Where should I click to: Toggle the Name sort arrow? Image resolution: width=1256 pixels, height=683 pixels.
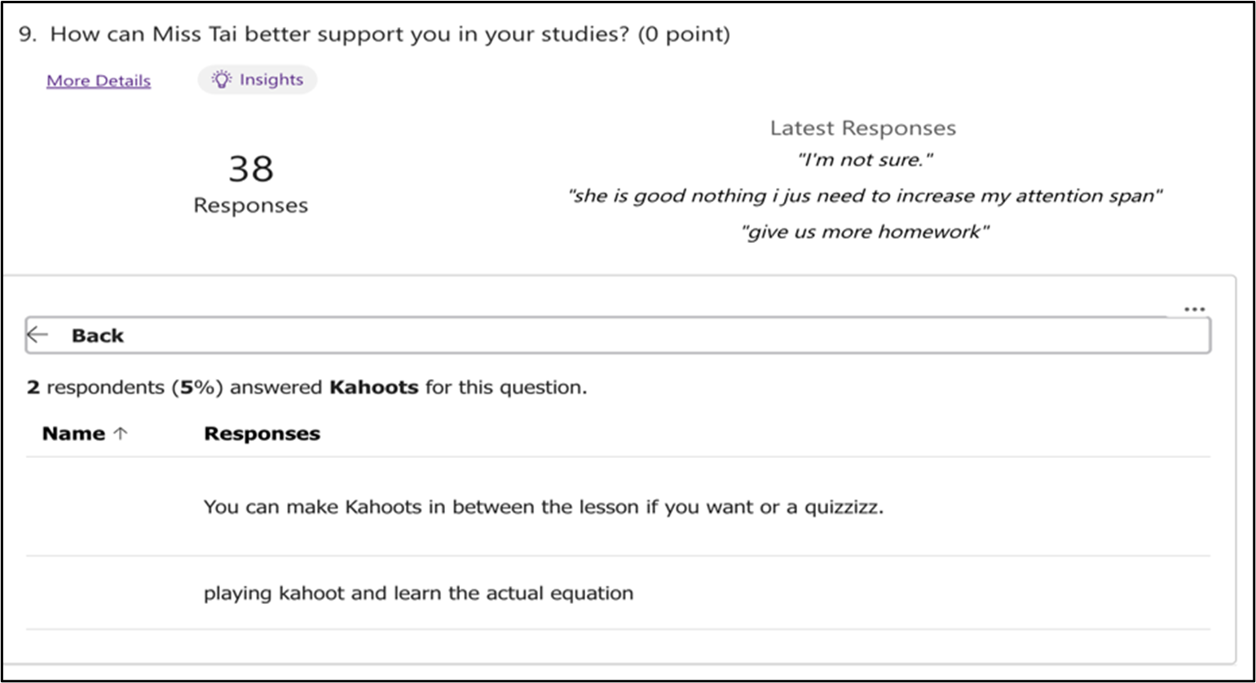(x=121, y=434)
